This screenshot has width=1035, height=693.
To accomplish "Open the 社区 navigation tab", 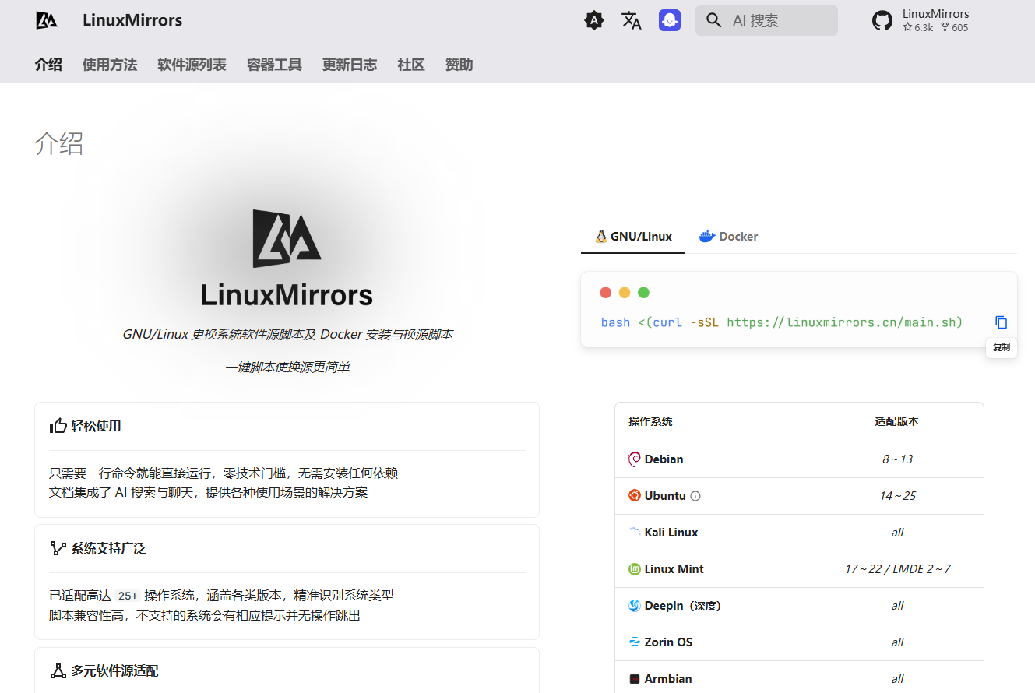I will tap(411, 65).
